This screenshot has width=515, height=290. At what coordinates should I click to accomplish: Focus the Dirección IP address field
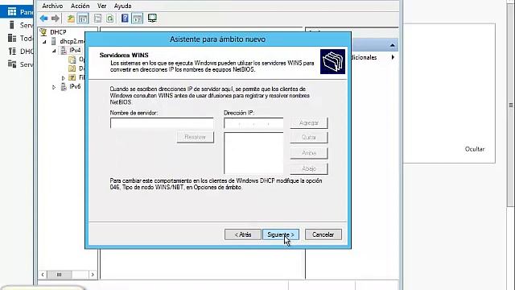point(253,123)
